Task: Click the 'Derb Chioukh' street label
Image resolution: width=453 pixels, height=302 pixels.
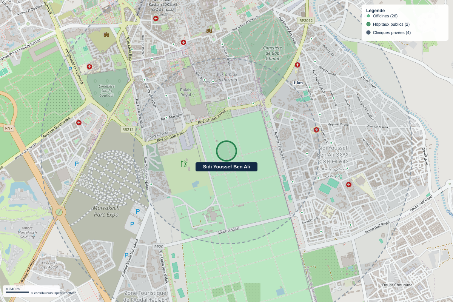Action: [x=327, y=71]
